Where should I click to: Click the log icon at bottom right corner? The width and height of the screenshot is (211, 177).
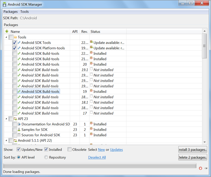point(206,168)
